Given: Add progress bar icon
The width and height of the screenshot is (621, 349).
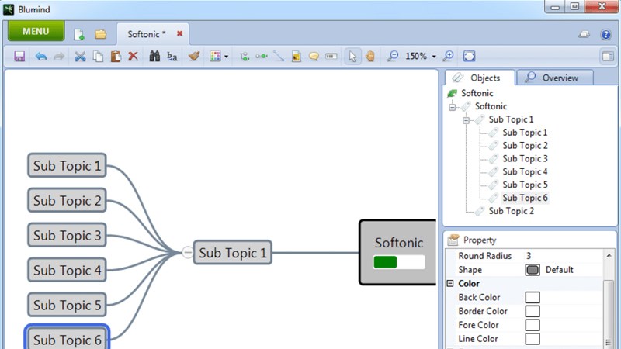Looking at the screenshot, I should point(331,56).
